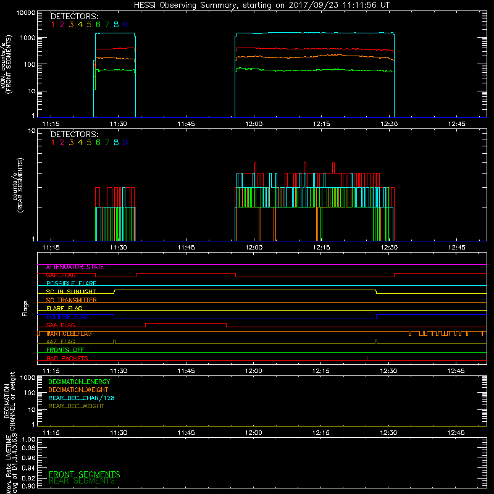Click the vertical Flags axis title
This screenshot has width=494, height=494.
[25, 309]
